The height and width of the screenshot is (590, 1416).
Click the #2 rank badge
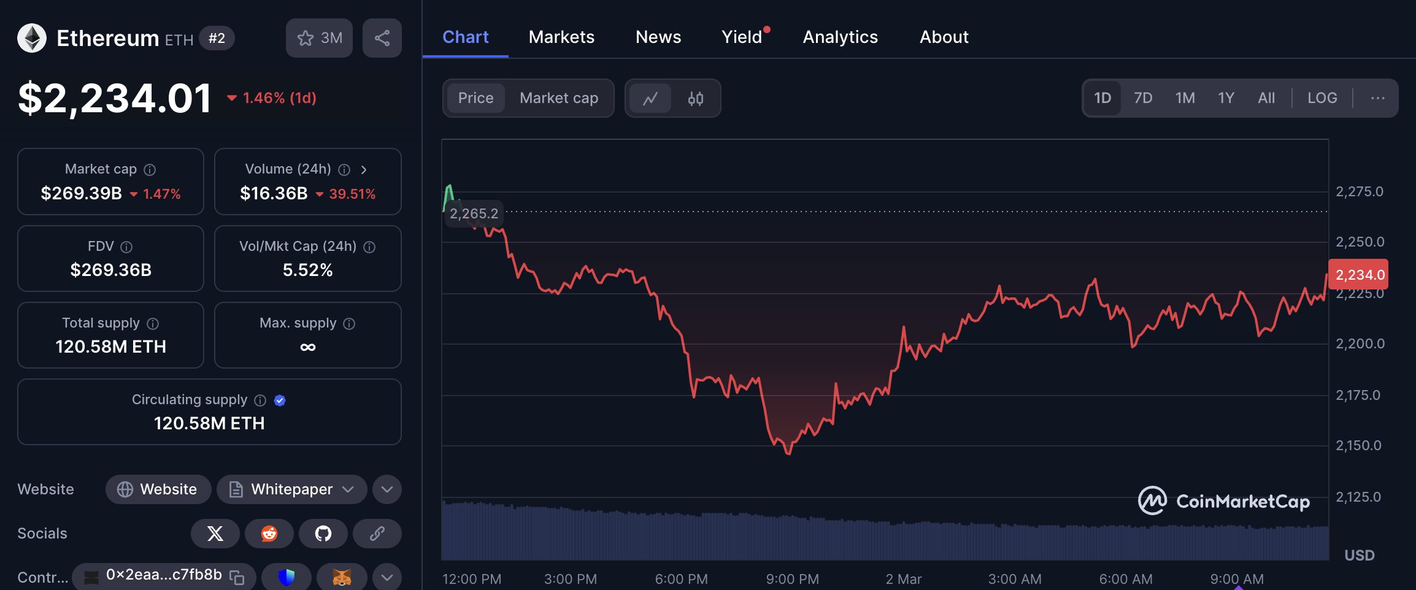click(x=217, y=38)
